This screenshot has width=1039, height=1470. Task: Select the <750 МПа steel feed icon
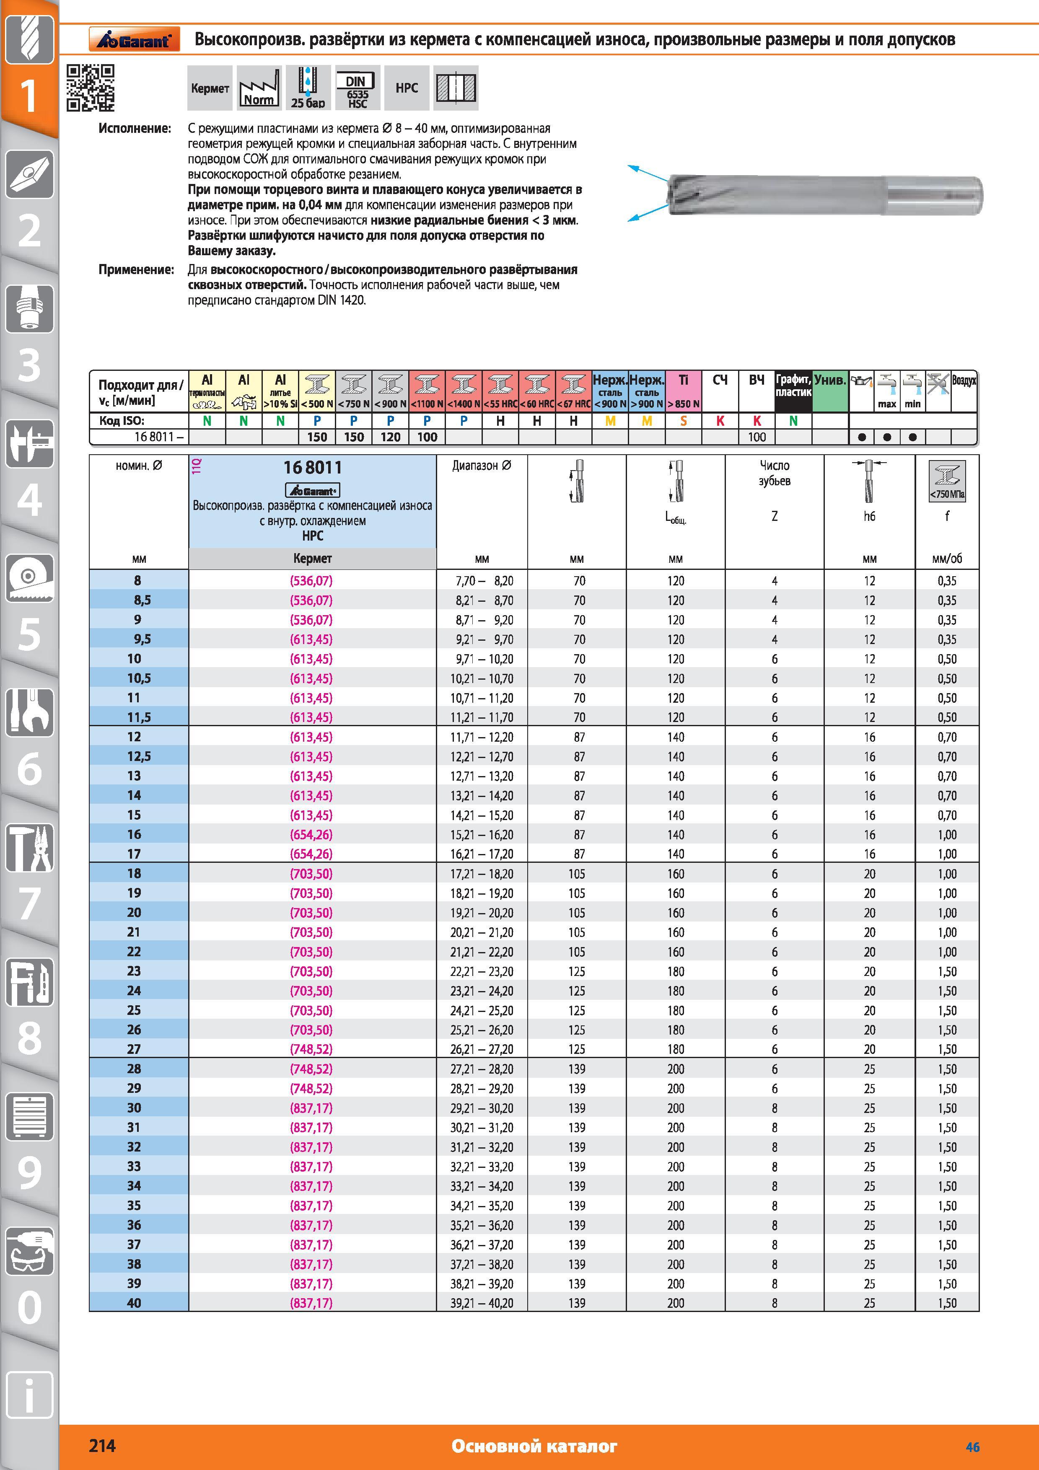click(947, 481)
